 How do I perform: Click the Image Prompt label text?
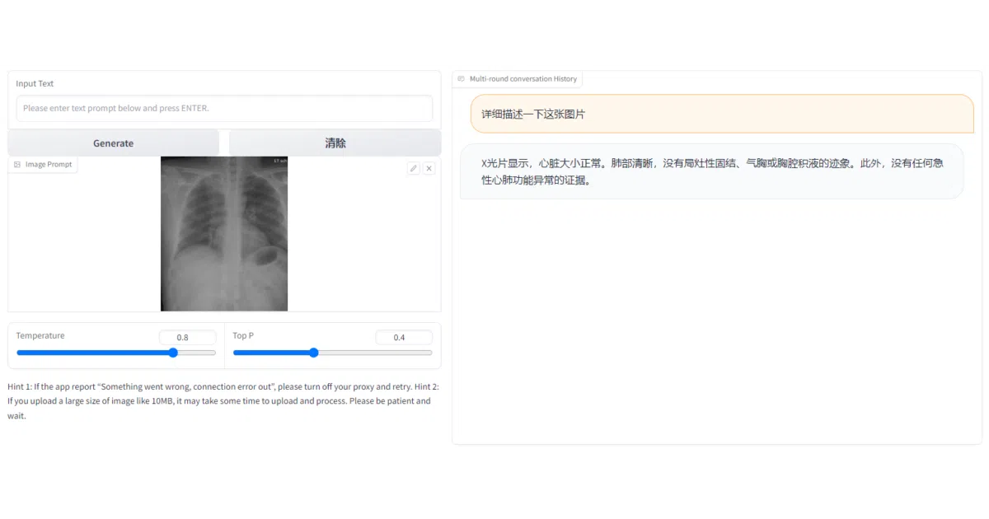click(x=49, y=165)
